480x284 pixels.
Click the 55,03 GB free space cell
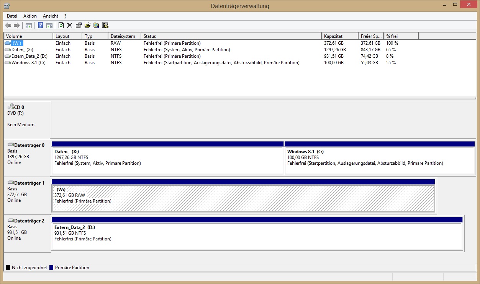tap(369, 63)
